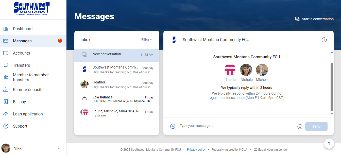
Task: Click the Low balance warning triangle icon
Action: click(x=84, y=98)
